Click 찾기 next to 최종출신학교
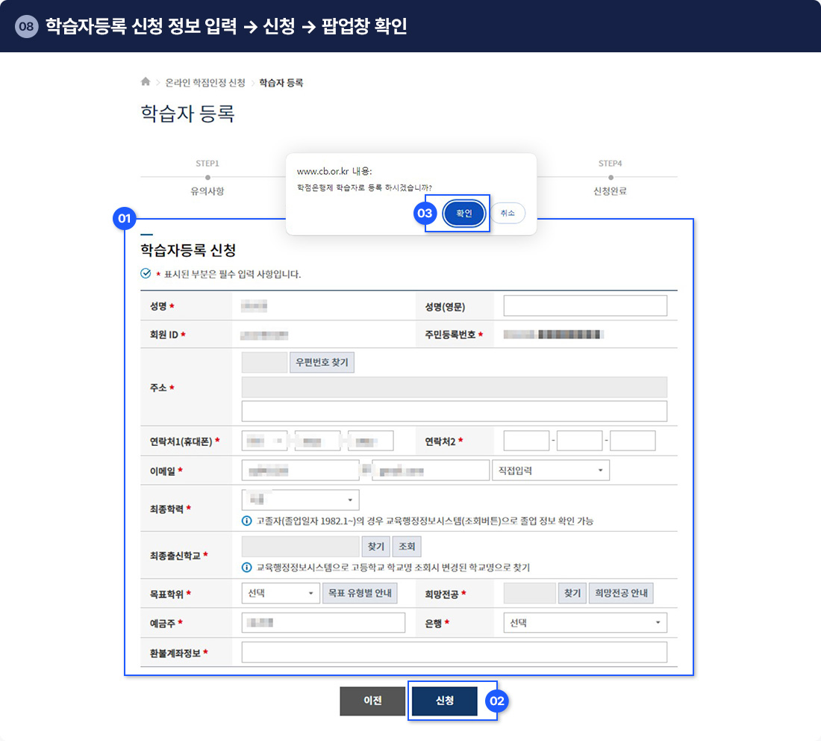 [x=375, y=547]
